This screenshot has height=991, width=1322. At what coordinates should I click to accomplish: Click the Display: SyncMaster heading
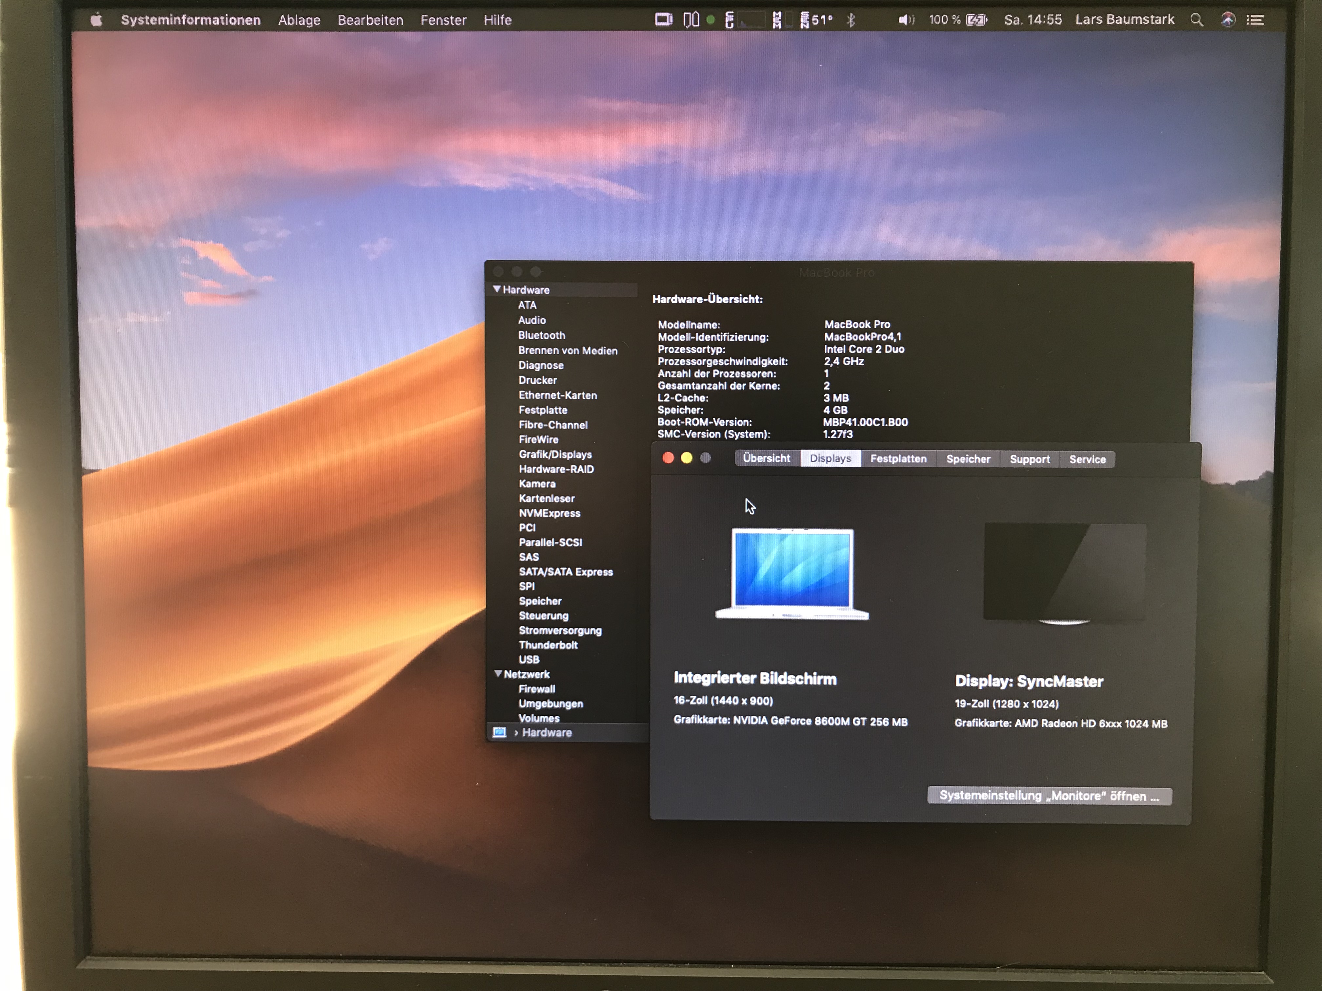point(1029,681)
